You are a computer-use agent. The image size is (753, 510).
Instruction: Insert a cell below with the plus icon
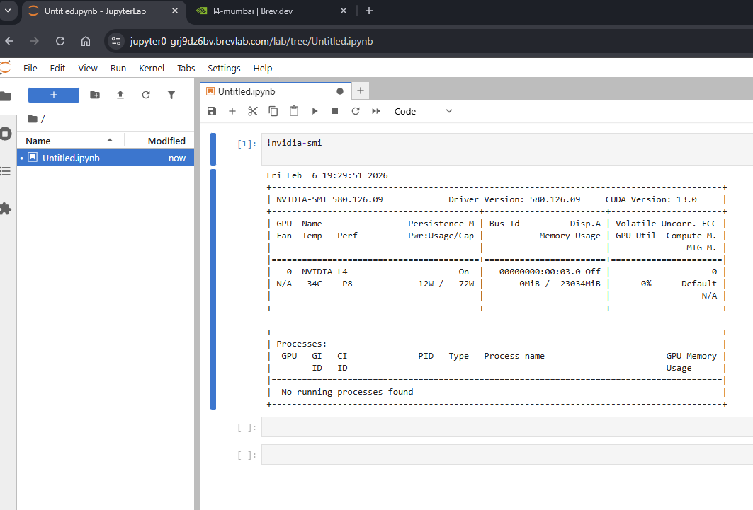click(232, 111)
